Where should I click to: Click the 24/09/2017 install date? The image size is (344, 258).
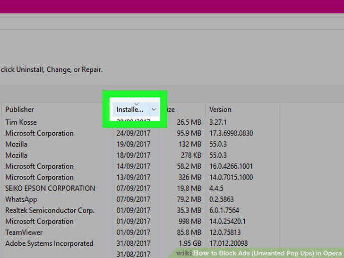[133, 133]
